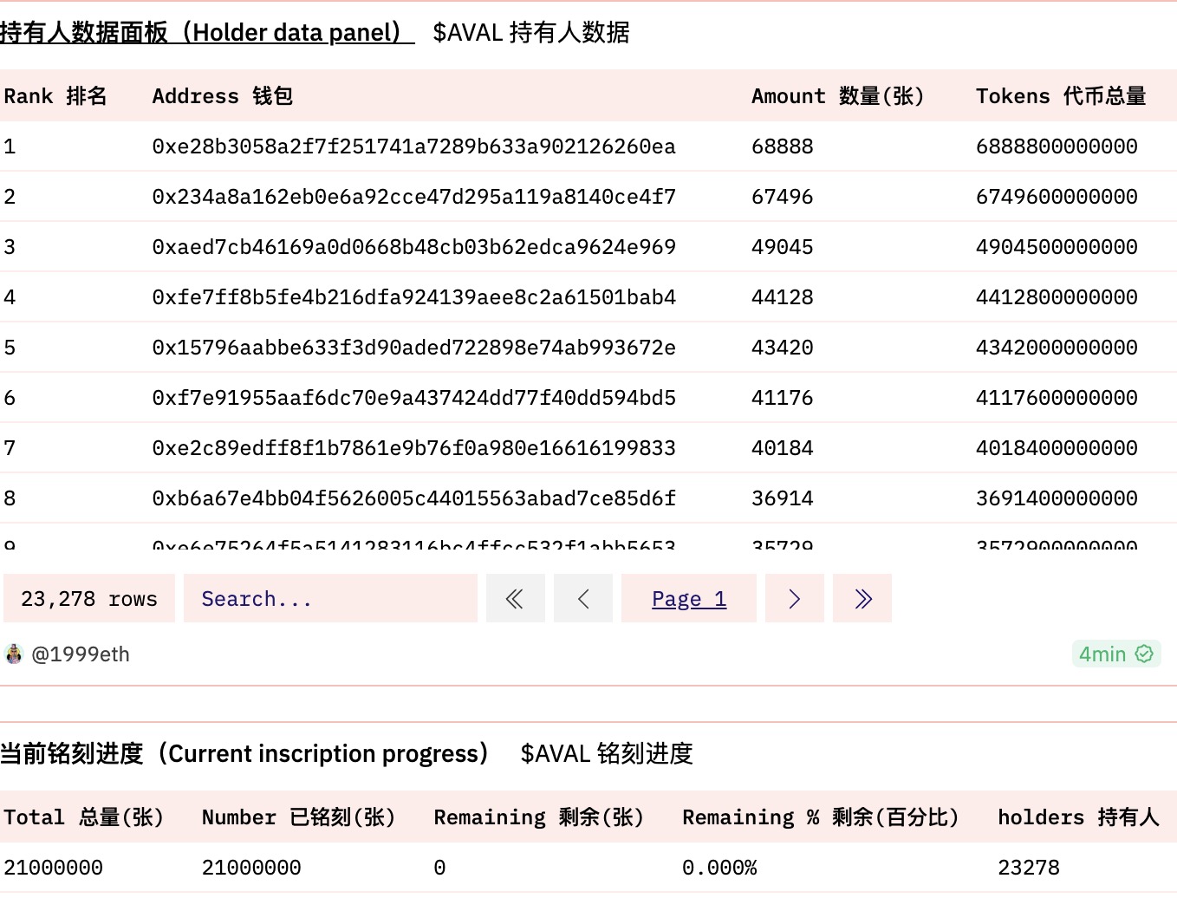Click rank 3 address starting 0xaed7cb
This screenshot has height=898, width=1177.
(414, 246)
